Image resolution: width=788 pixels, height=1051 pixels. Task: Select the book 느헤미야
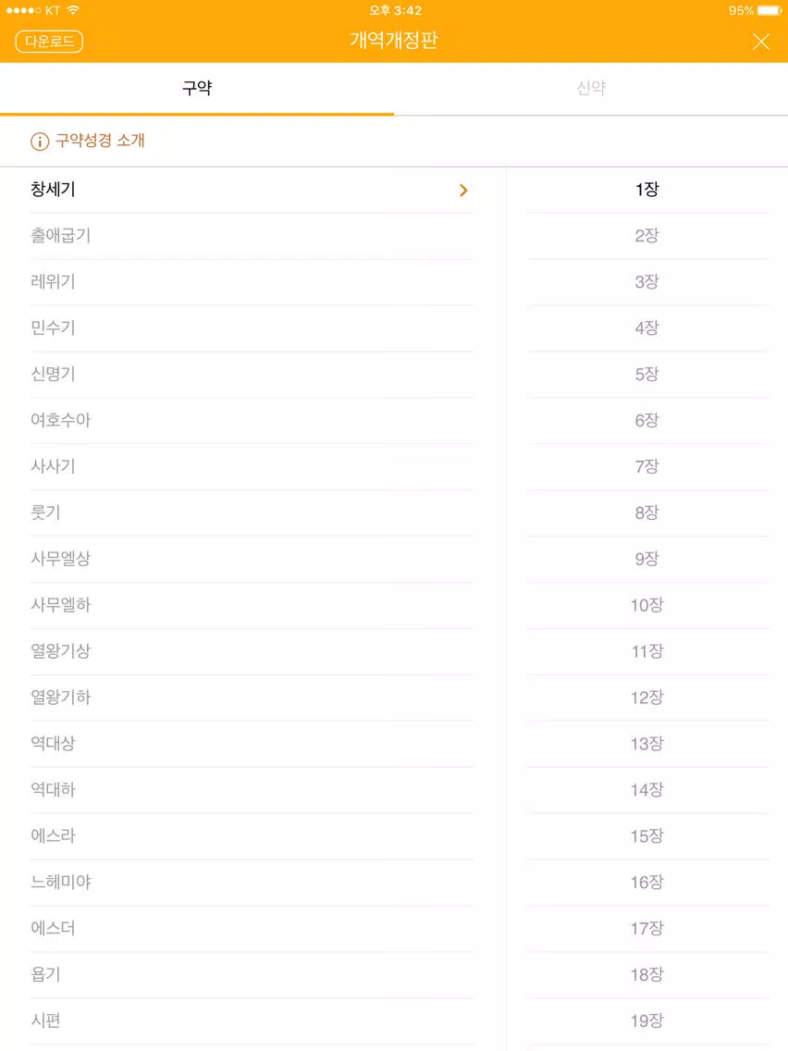(x=252, y=882)
